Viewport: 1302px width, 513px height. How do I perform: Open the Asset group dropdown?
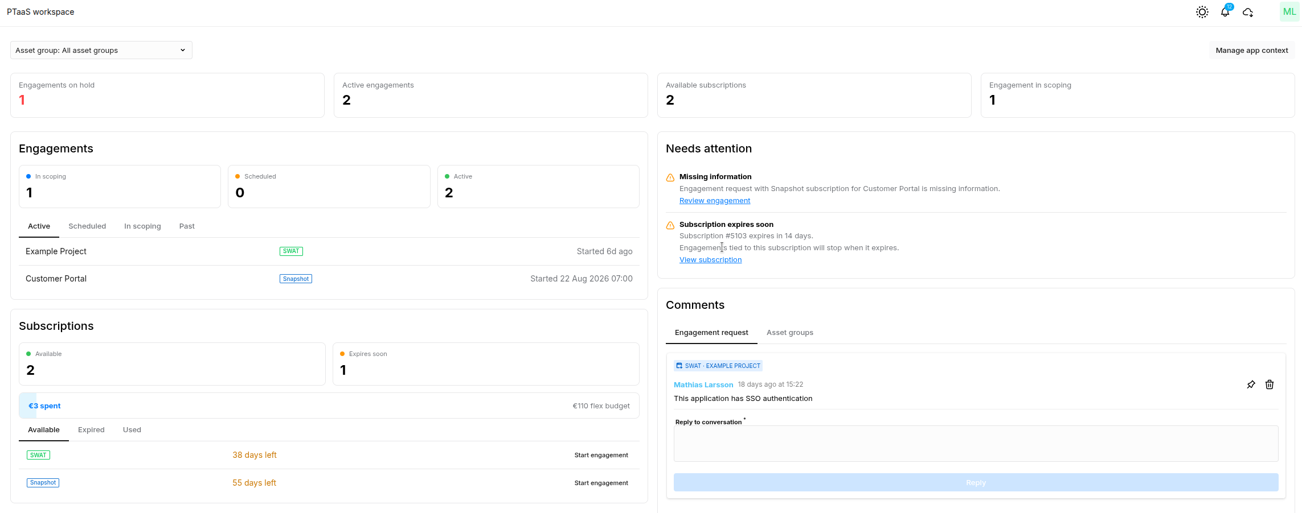(101, 50)
